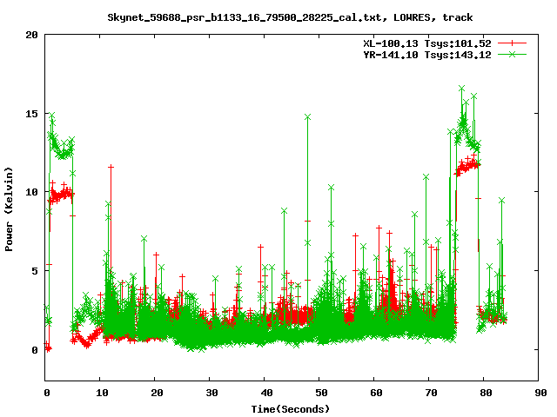Screen dimensions: 557x417
Task: Click the x-axis tick label 10
Action: [x=102, y=393]
